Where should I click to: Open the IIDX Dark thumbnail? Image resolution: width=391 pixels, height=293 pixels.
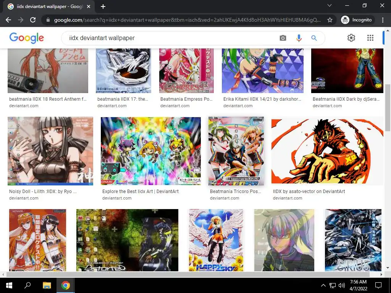coord(347,71)
